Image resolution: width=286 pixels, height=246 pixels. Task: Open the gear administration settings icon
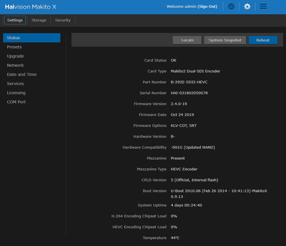pos(247,6)
